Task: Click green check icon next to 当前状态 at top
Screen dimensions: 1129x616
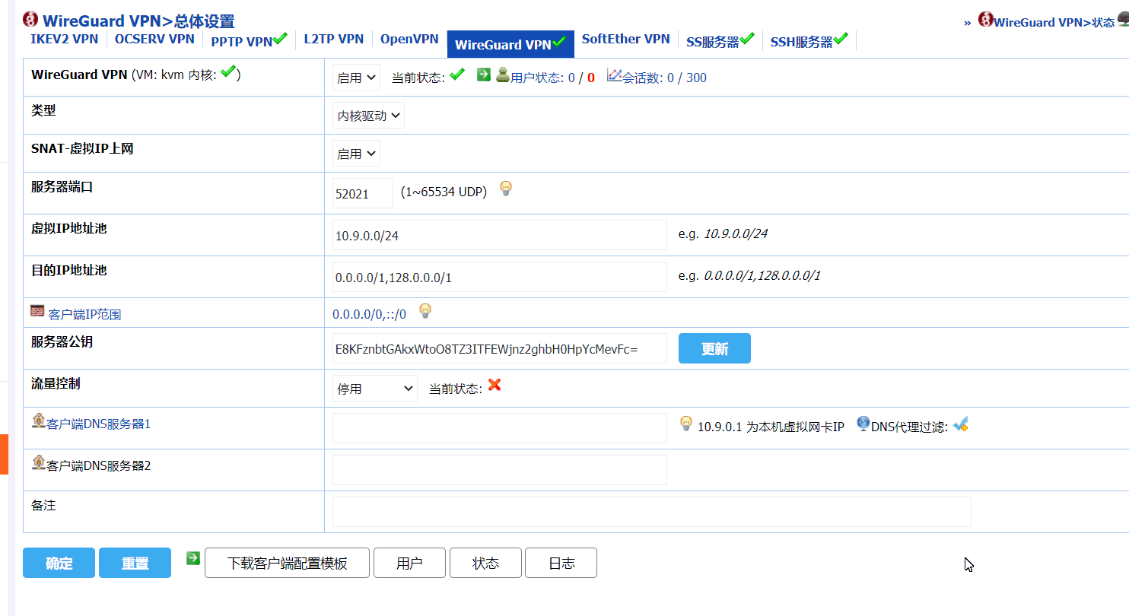Action: coord(457,75)
